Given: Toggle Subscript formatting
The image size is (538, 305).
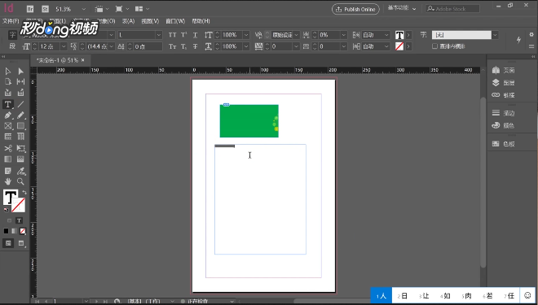Looking at the screenshot, I should pyautogui.click(x=184, y=46).
